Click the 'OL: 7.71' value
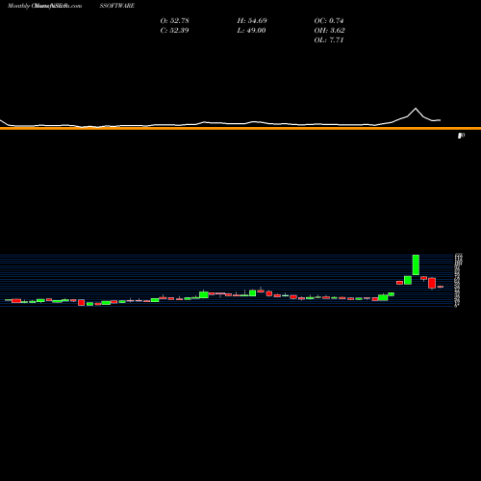Screen dimensions: 481x481 [x=329, y=40]
